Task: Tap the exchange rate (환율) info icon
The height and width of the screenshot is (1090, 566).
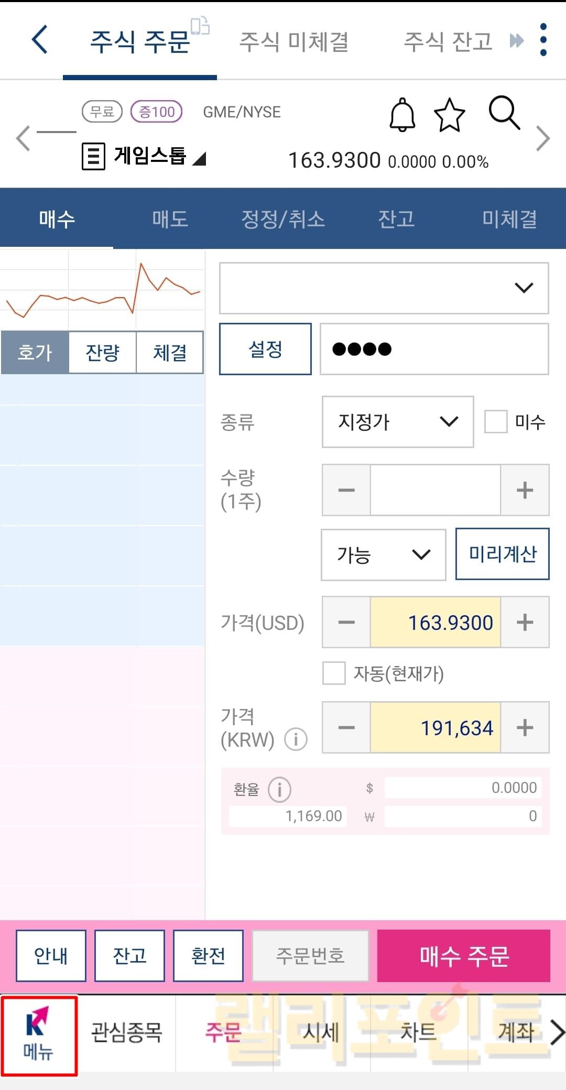Action: 279,789
